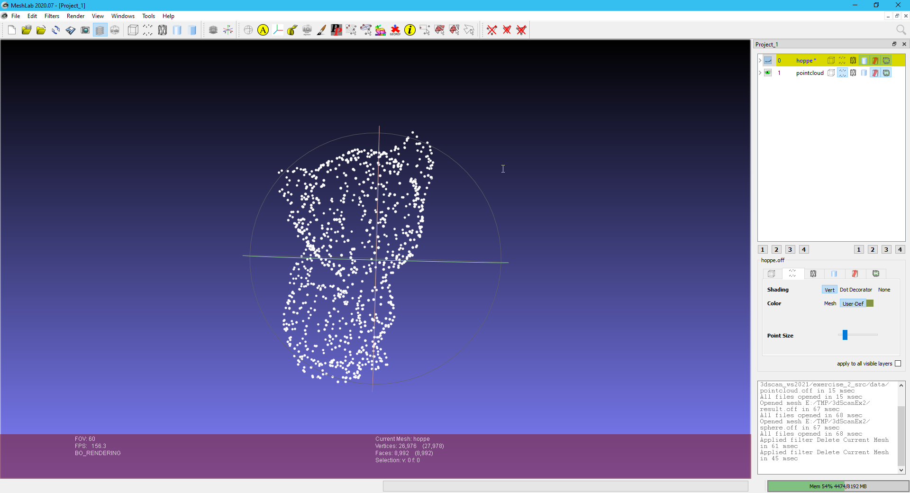
Task: Click the reload mesh arrows icon
Action: 55,30
